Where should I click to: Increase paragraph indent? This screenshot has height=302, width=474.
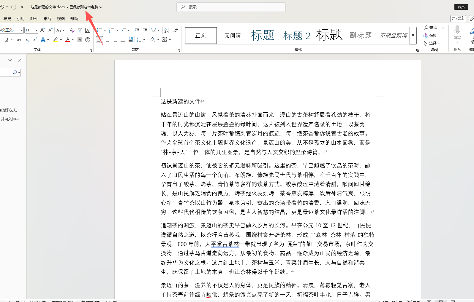pyautogui.click(x=145, y=30)
